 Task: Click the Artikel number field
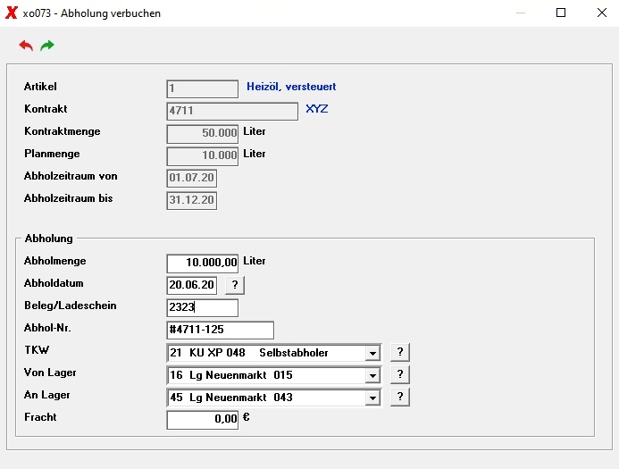coord(203,88)
